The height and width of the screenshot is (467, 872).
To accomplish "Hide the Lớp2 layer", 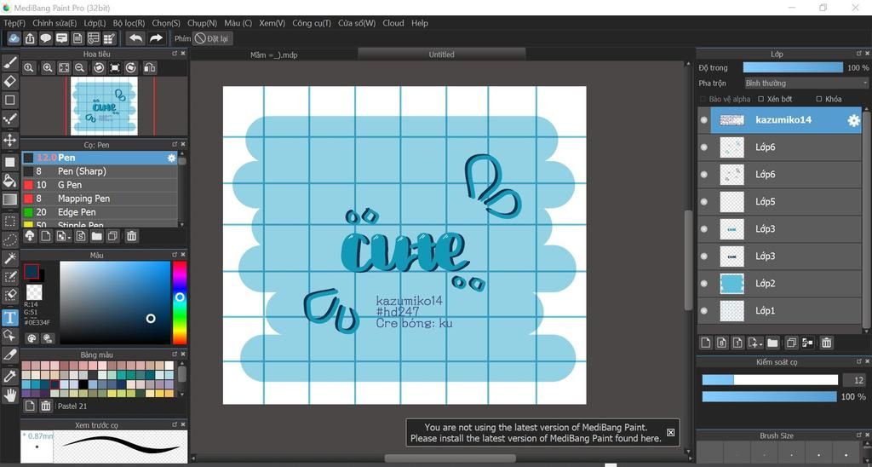I will point(704,283).
